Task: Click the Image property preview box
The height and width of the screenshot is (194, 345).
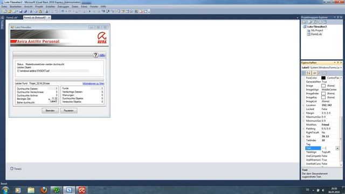Action: [x=323, y=86]
